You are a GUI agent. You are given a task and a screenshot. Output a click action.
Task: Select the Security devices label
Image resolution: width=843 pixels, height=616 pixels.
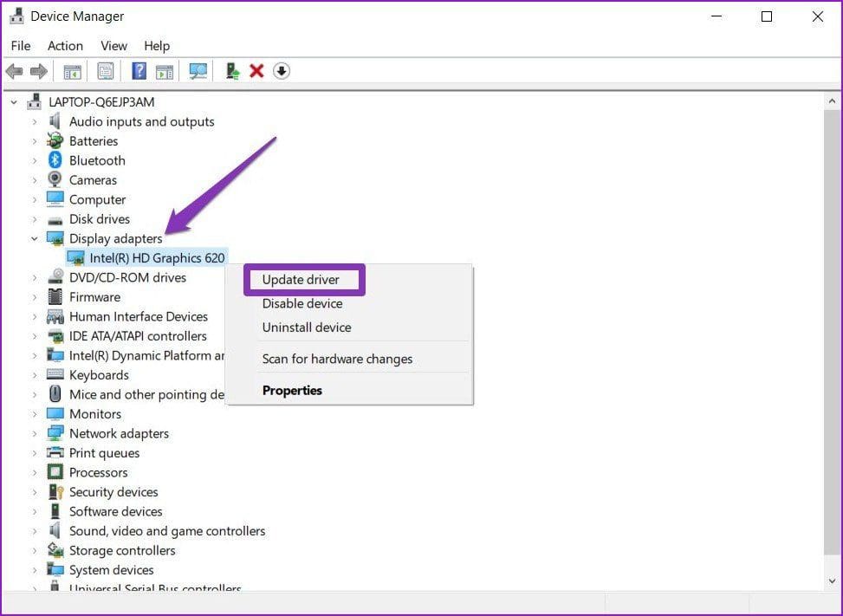point(113,492)
